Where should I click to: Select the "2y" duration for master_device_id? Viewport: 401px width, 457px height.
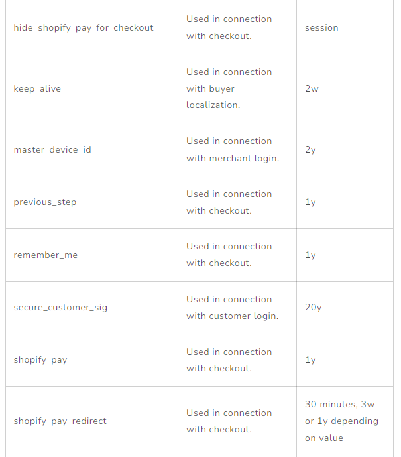click(310, 150)
